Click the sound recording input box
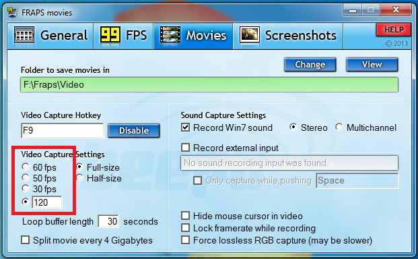Screen dimensions: 418x259 [289, 163]
